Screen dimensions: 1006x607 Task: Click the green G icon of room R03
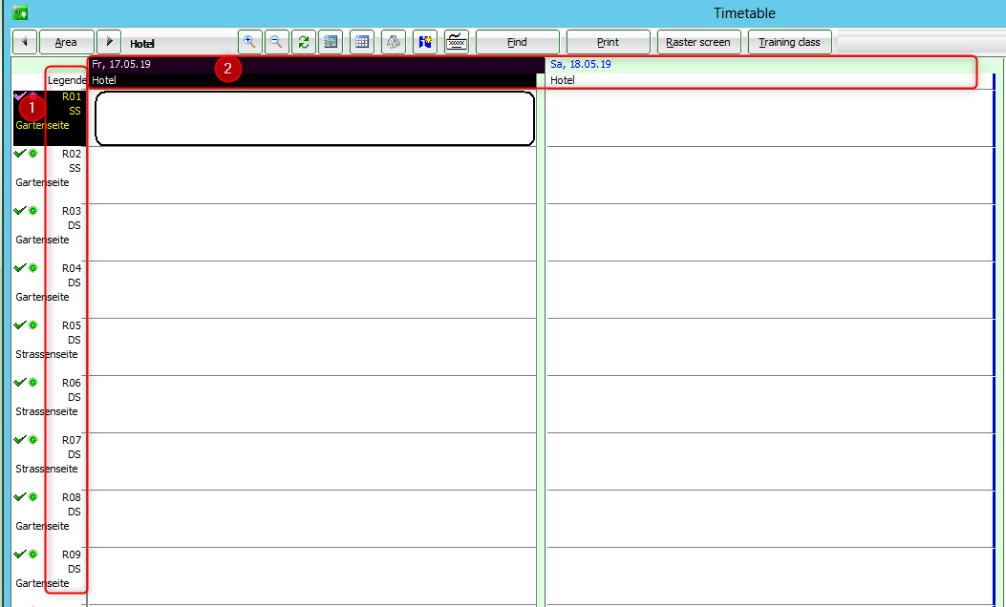tap(32, 210)
